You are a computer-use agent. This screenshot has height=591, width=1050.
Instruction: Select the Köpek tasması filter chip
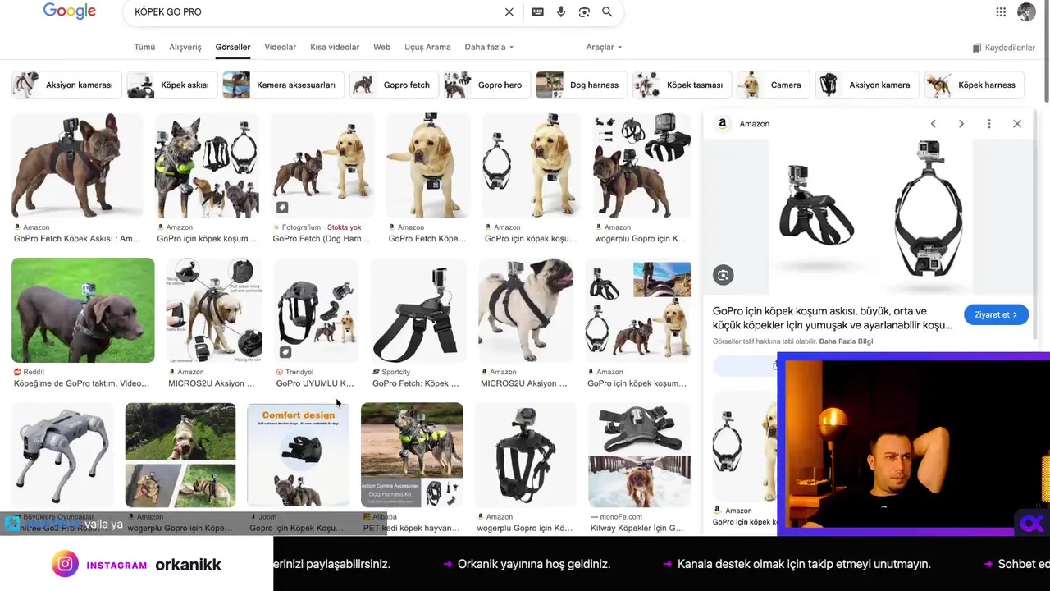682,85
